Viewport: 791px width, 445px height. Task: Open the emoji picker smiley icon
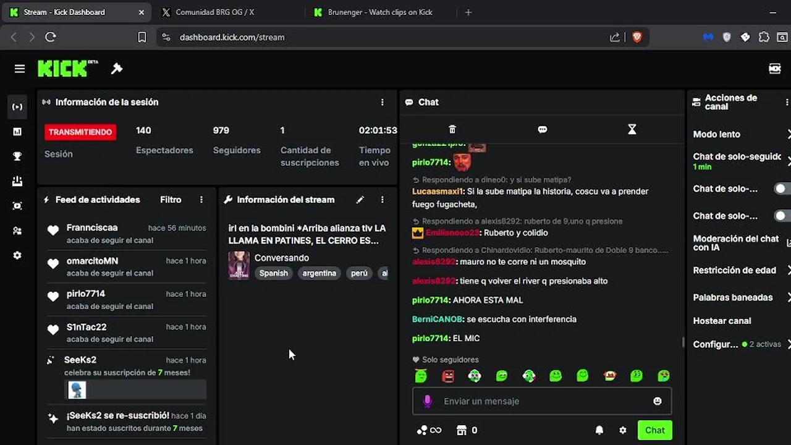point(658,401)
